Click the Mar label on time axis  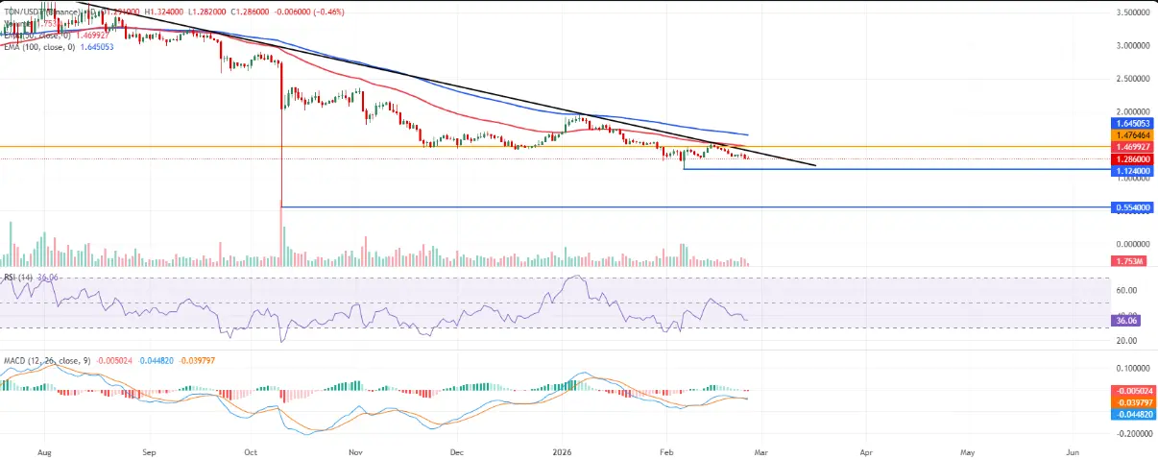click(761, 449)
